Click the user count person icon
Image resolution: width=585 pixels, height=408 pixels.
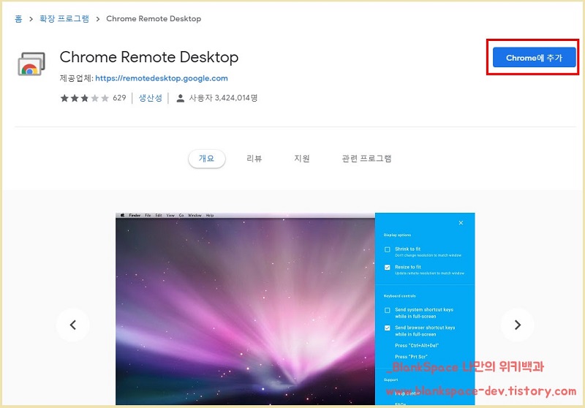tap(180, 99)
